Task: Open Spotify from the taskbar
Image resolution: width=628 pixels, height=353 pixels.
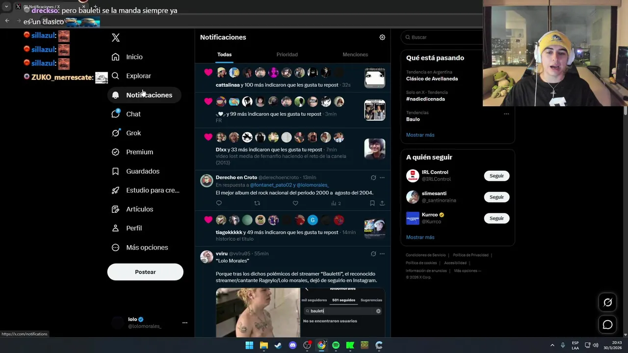Action: click(x=336, y=345)
